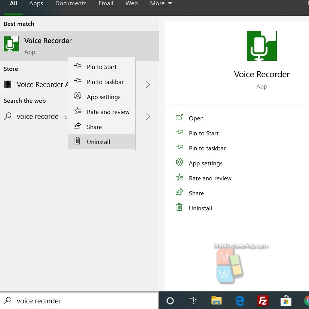Click the star icon in the context menu
Image resolution: width=309 pixels, height=309 pixels.
coord(78,111)
